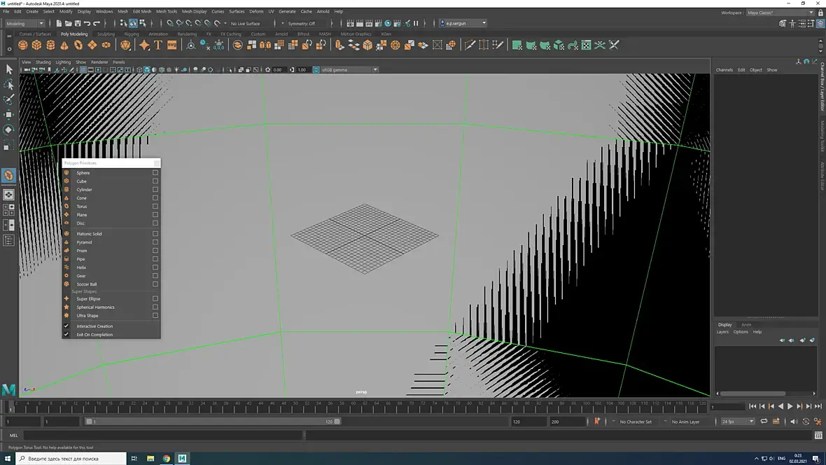The height and width of the screenshot is (465, 826).
Task: Click the SVG shelf tool icon
Action: tap(171, 45)
